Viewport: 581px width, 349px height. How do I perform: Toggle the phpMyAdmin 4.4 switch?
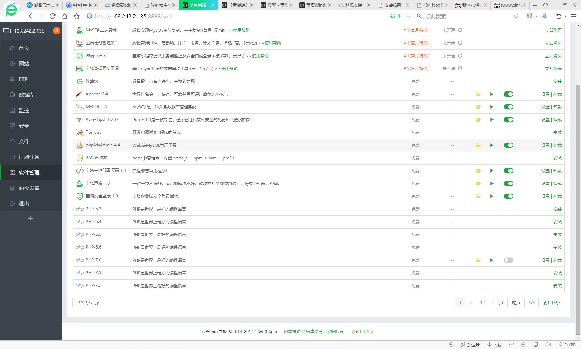[508, 145]
